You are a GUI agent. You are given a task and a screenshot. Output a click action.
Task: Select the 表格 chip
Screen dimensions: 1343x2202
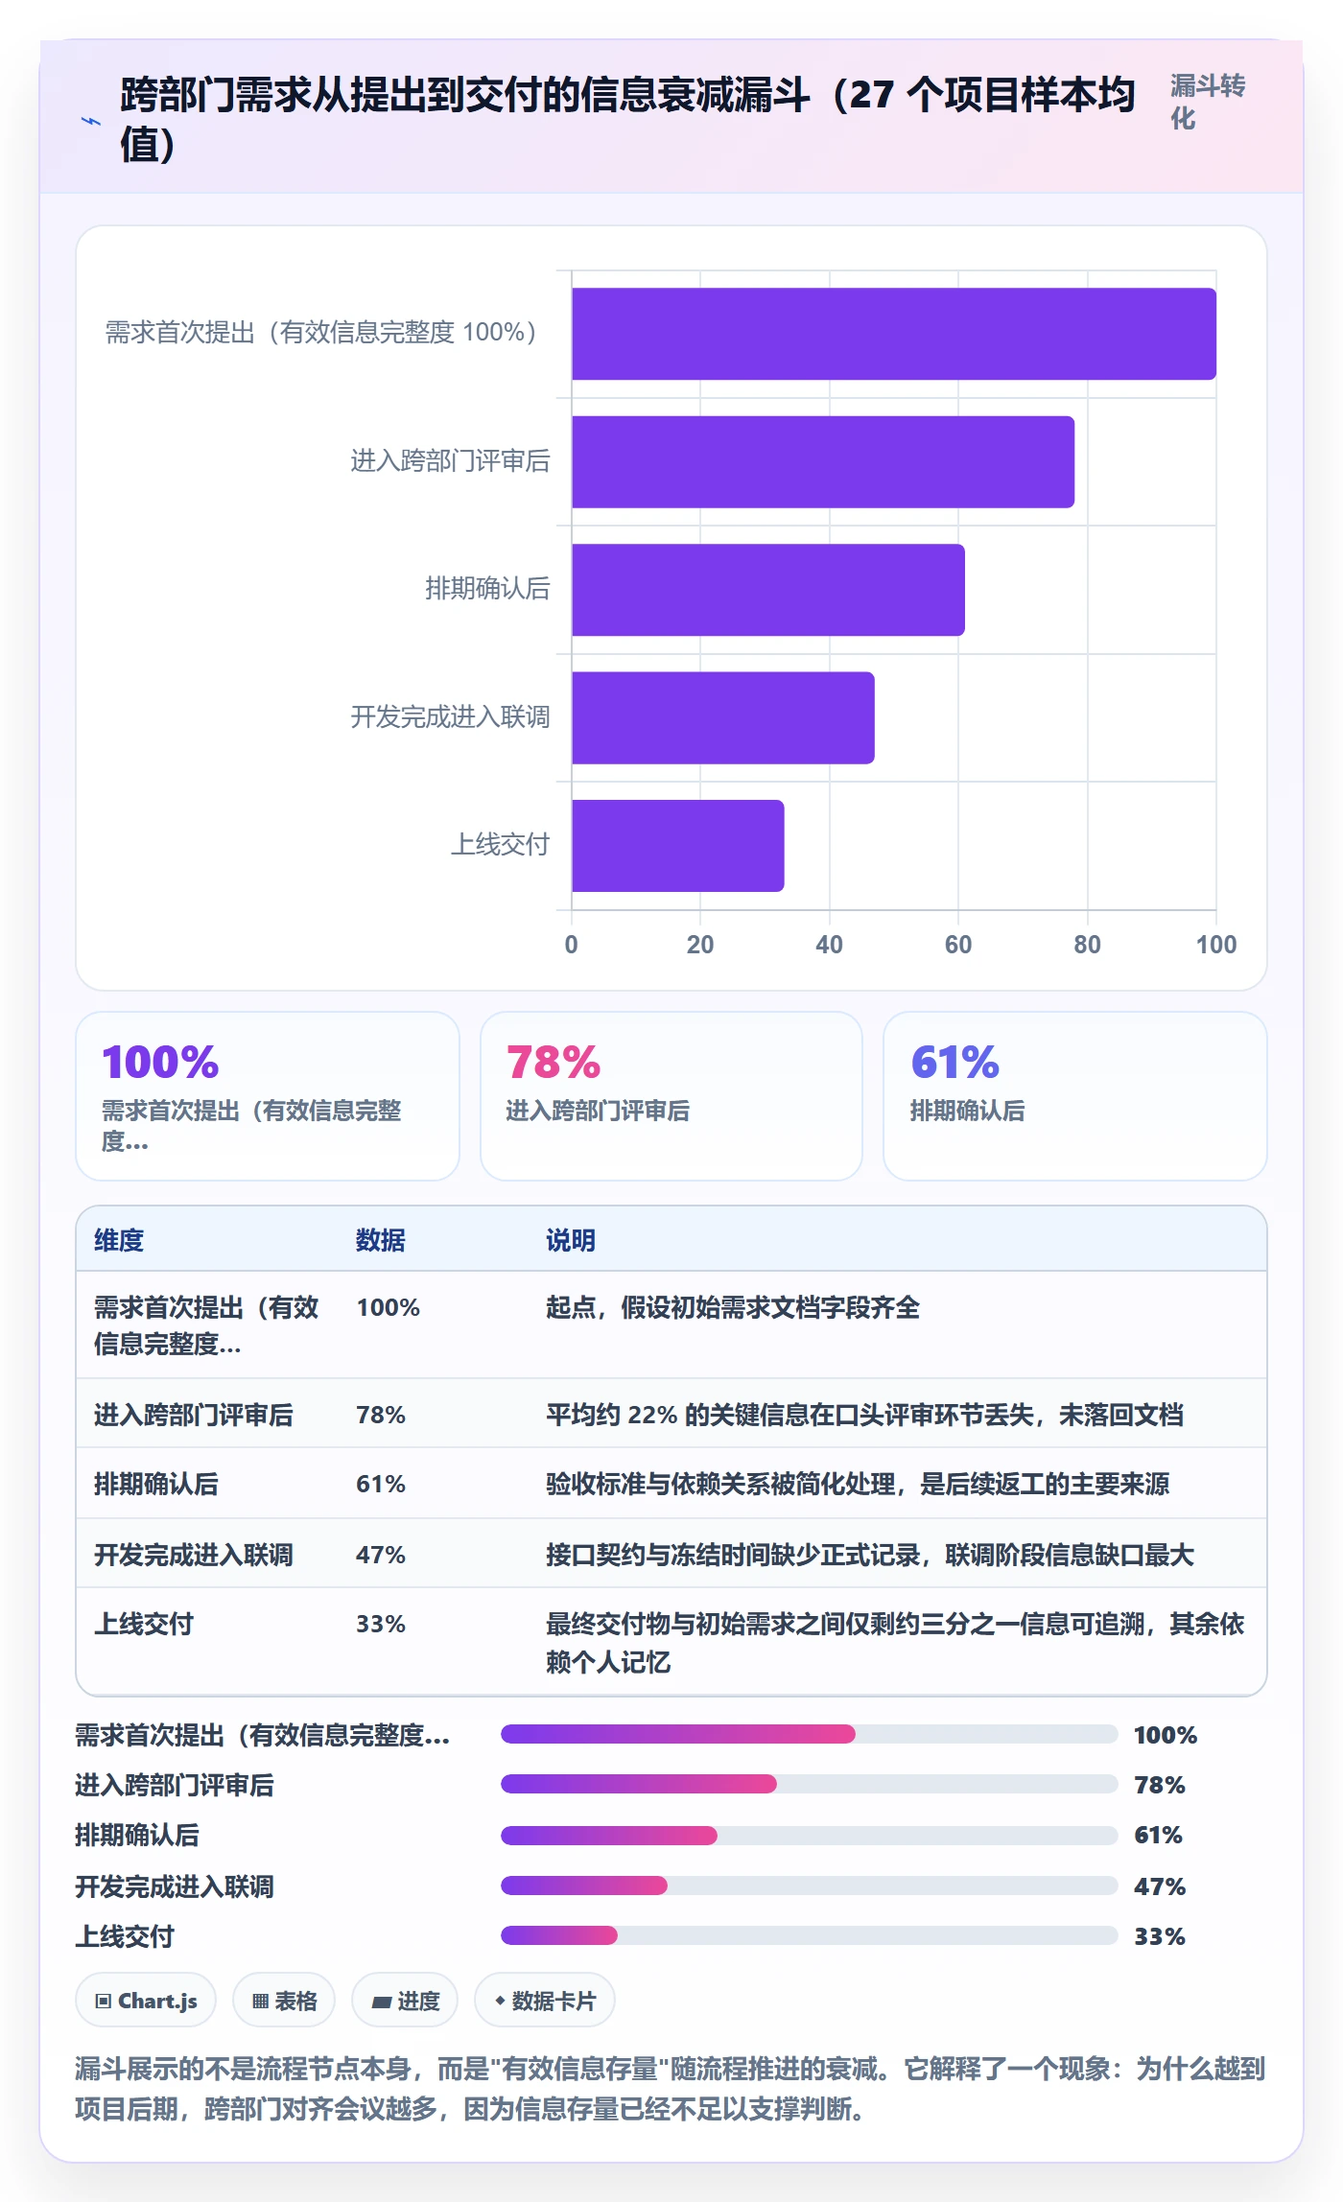click(x=284, y=2001)
